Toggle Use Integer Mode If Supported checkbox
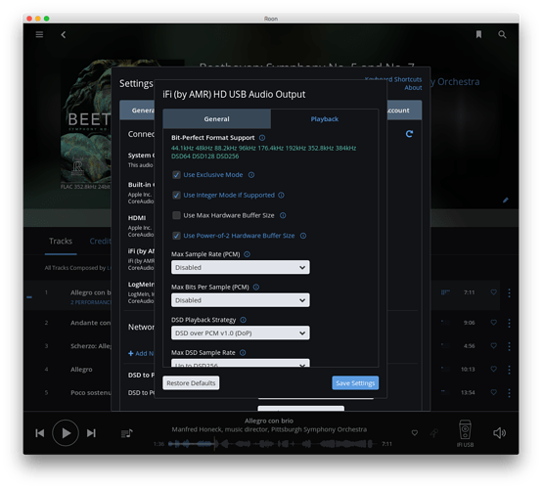The height and width of the screenshot is (489, 543). click(176, 196)
